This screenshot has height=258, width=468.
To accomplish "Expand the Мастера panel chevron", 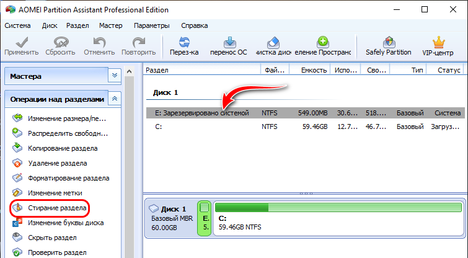I will pos(115,76).
